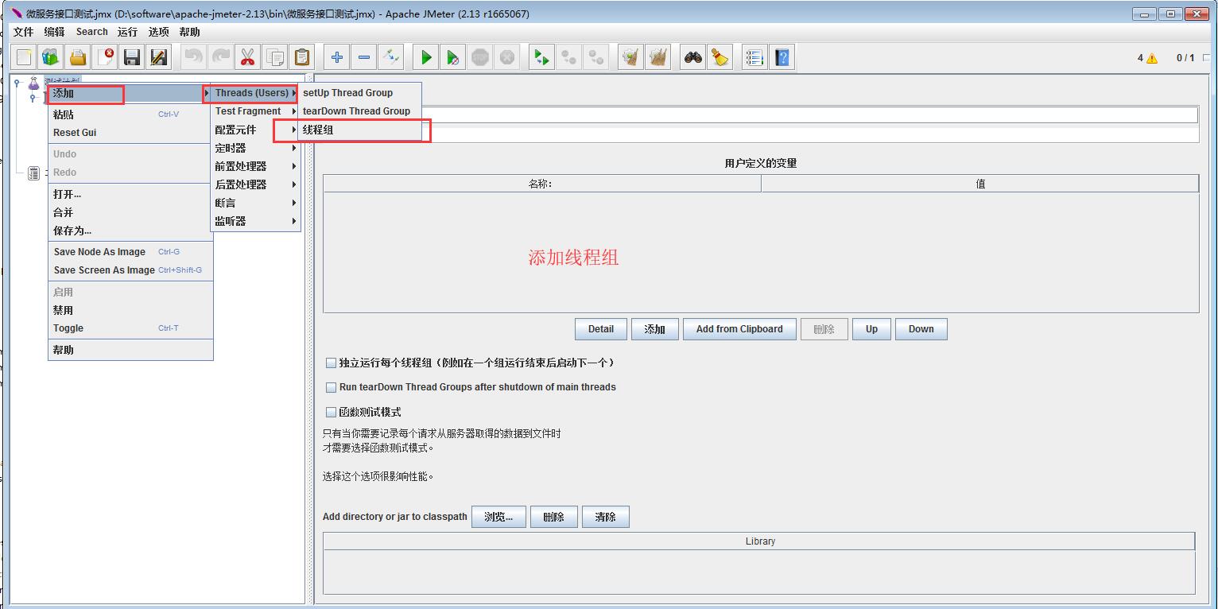Screen dimensions: 1218x609
Task: Click the Expand All plus icon
Action: pyautogui.click(x=337, y=57)
